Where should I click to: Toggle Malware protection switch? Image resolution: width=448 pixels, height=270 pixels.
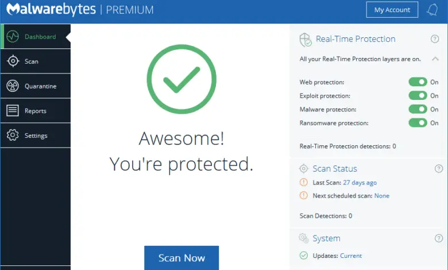tap(418, 109)
